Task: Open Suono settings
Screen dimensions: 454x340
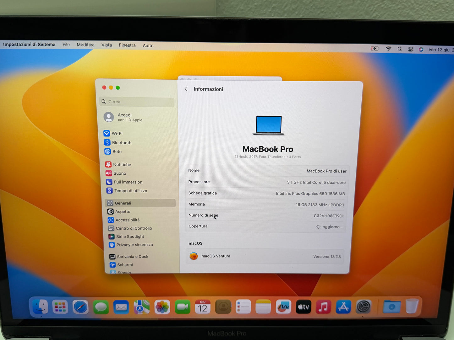Action: [116, 173]
